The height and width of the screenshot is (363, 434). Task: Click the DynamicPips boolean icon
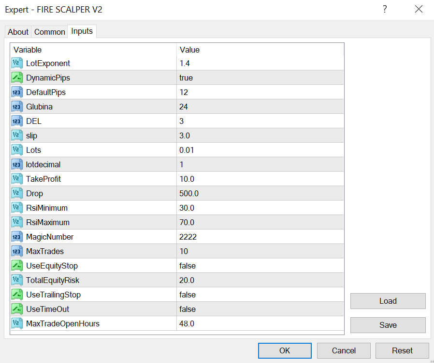point(17,78)
